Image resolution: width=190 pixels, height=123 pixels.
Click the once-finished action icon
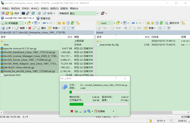tap(89, 111)
